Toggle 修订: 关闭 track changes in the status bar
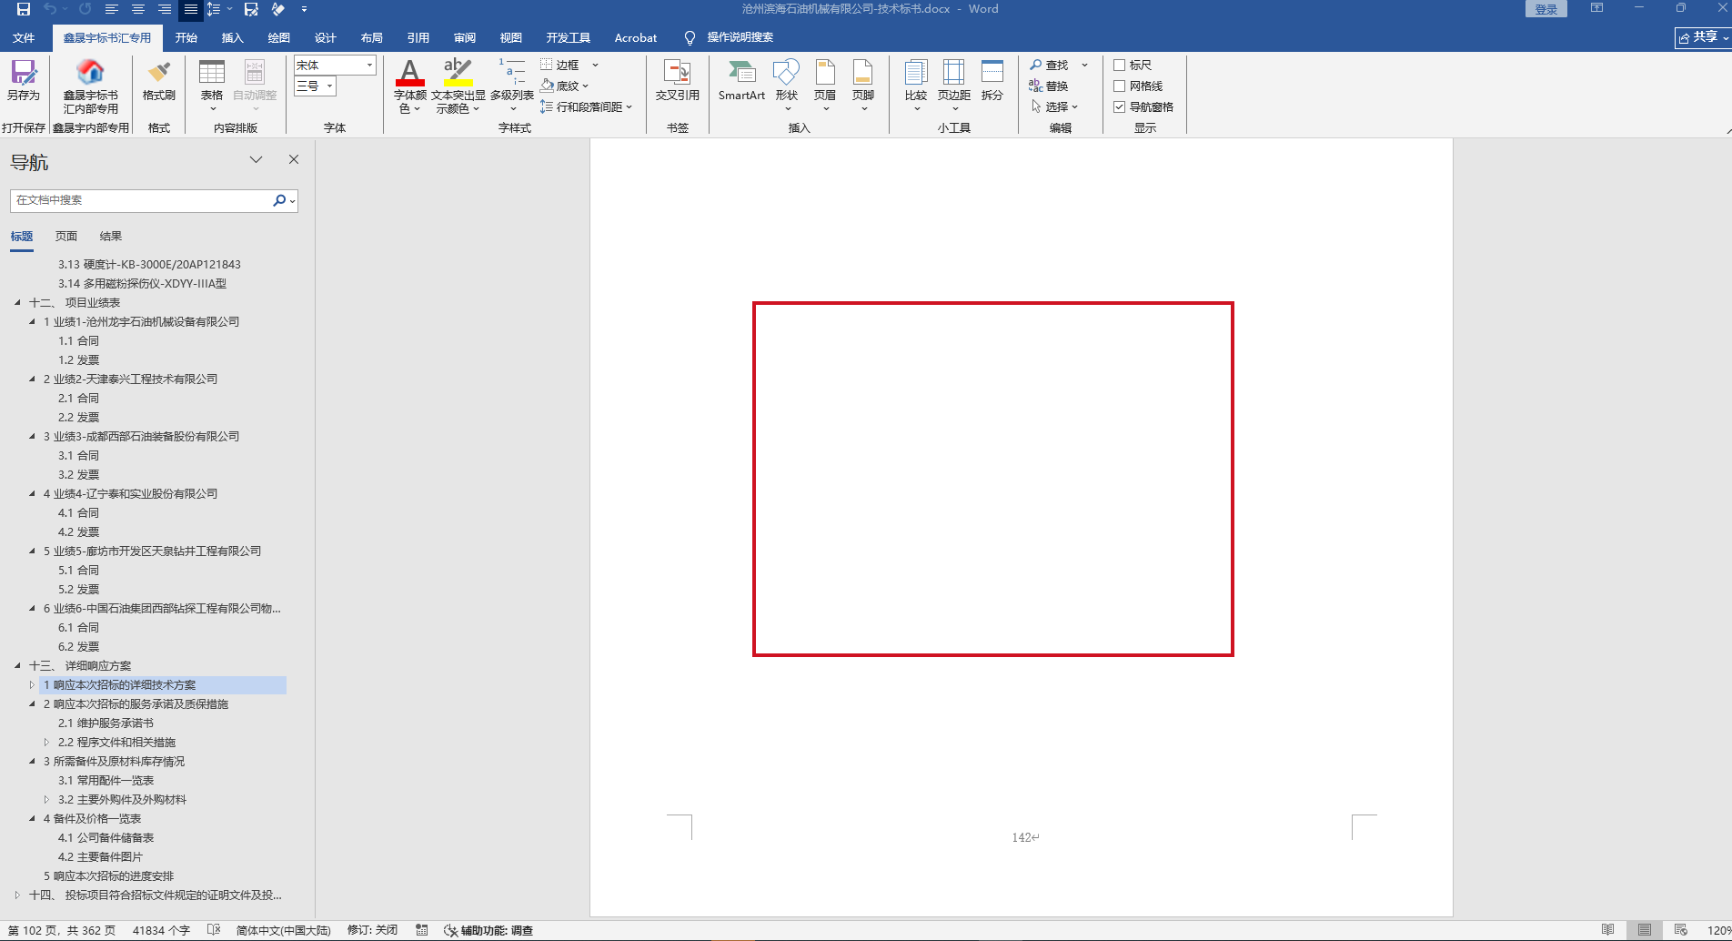The height and width of the screenshot is (941, 1732). tap(372, 930)
